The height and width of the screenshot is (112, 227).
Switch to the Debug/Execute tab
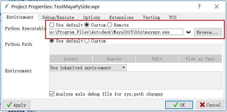[x=58, y=18]
